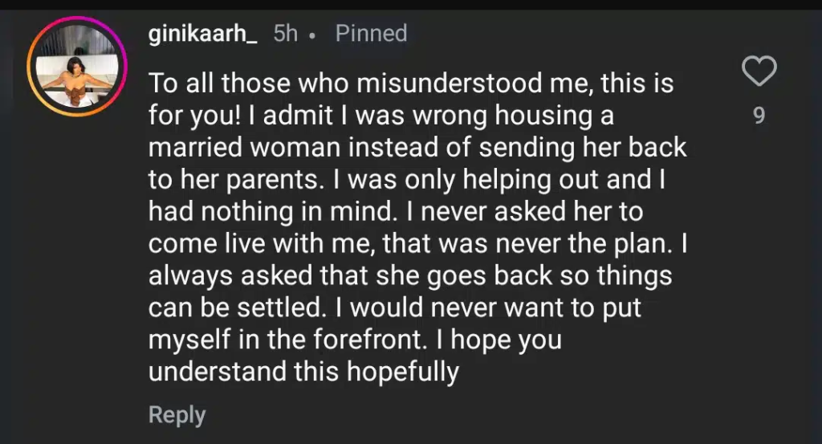Like the comment with the heart icon
The width and height of the screenshot is (822, 444).
(x=759, y=71)
